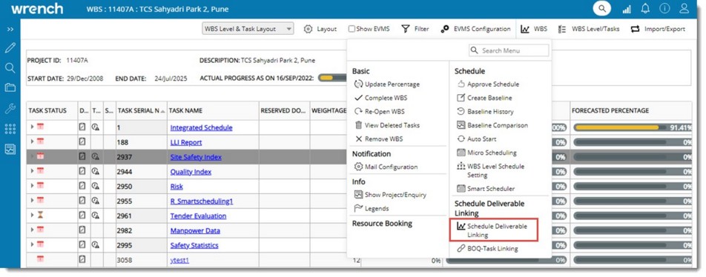The height and width of the screenshot is (277, 706).
Task: Expand the Tender Evaluation row arrow
Action: (32, 216)
